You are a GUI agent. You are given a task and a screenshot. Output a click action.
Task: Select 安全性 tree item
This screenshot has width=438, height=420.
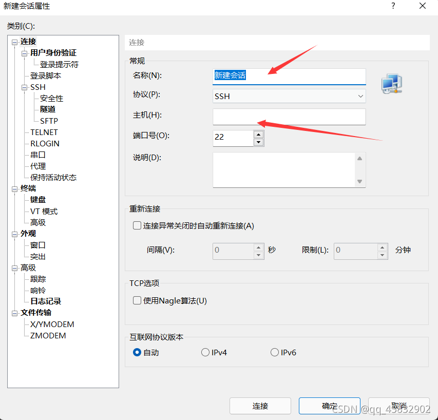click(x=52, y=98)
